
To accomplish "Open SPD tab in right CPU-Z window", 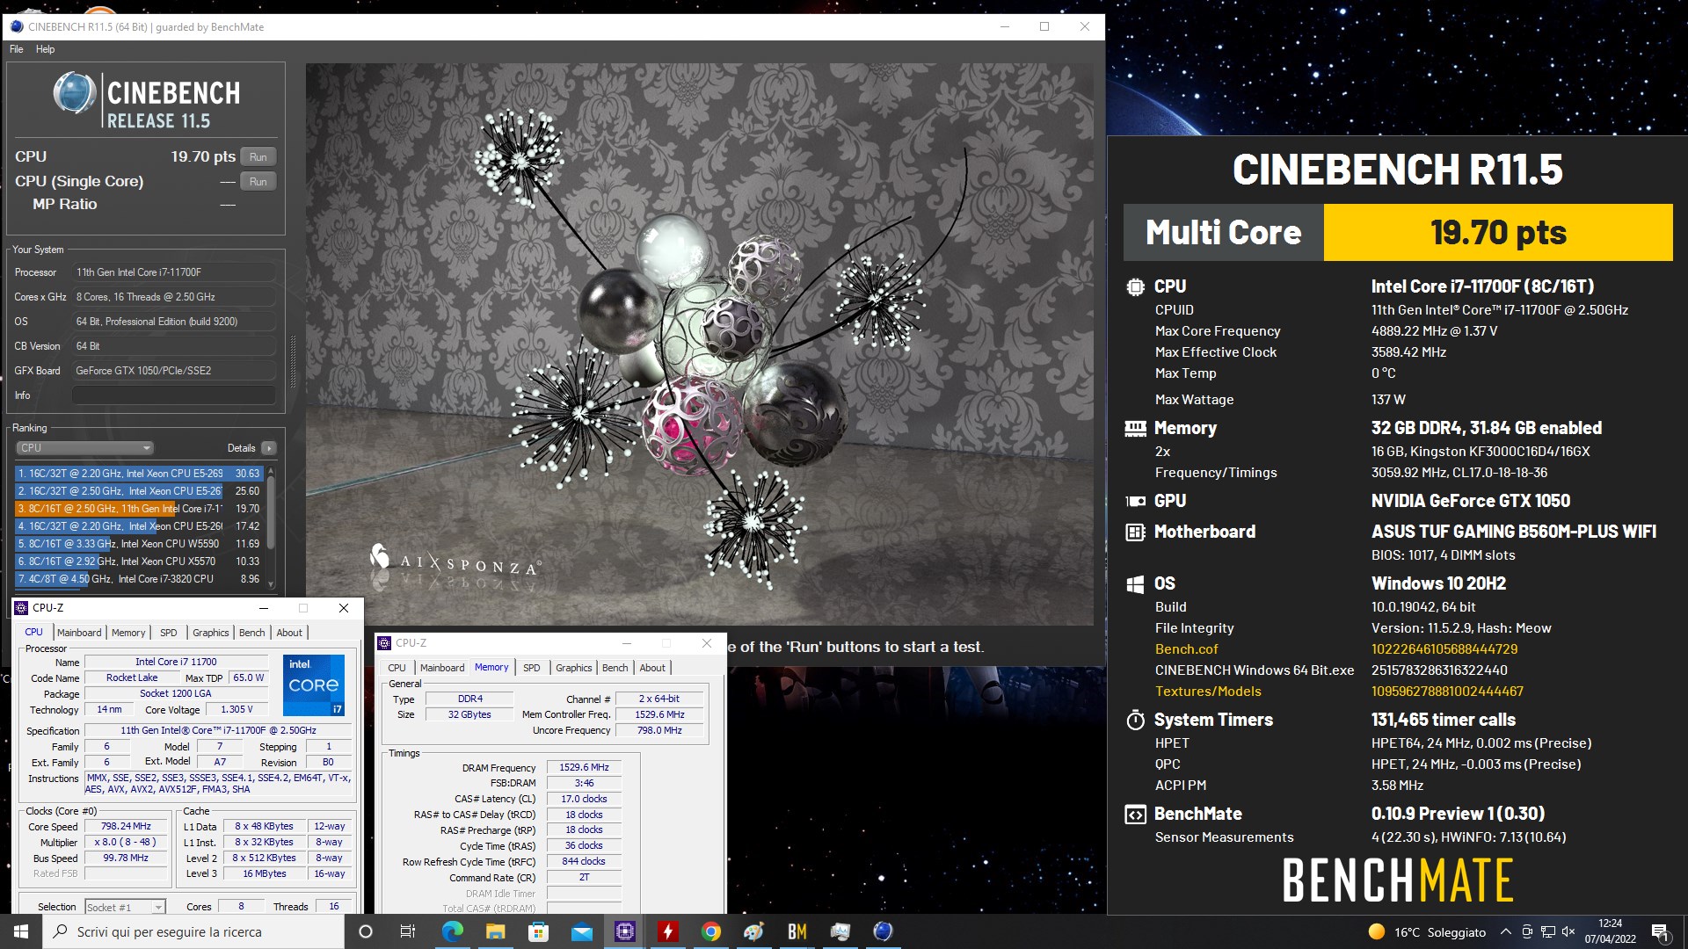I will coord(532,668).
